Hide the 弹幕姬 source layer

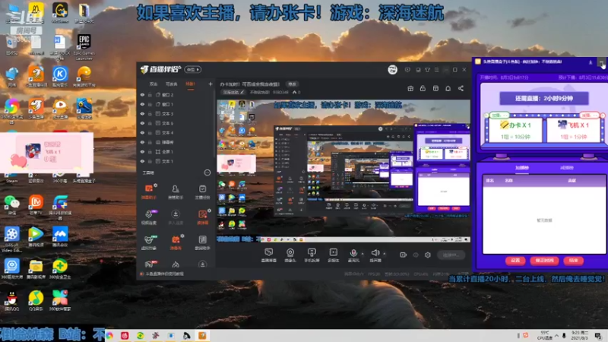pyautogui.click(x=142, y=142)
